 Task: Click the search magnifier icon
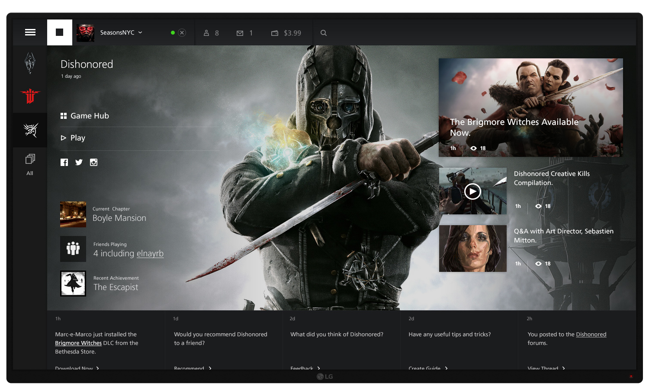click(x=324, y=33)
